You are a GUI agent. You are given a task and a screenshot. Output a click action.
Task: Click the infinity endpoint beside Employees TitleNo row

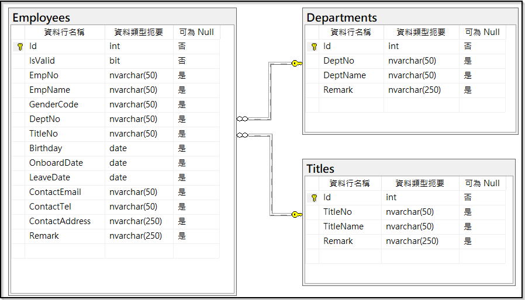pos(243,135)
